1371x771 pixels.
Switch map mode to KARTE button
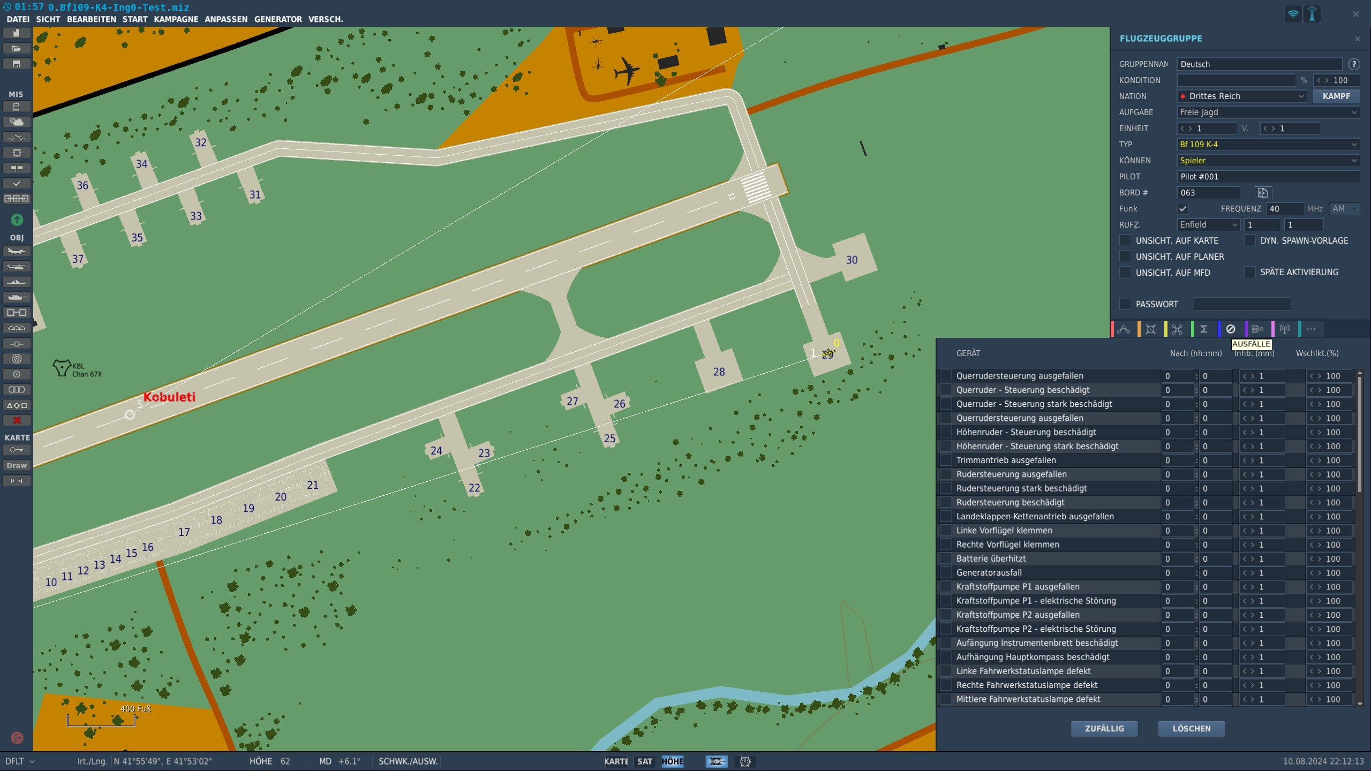616,761
